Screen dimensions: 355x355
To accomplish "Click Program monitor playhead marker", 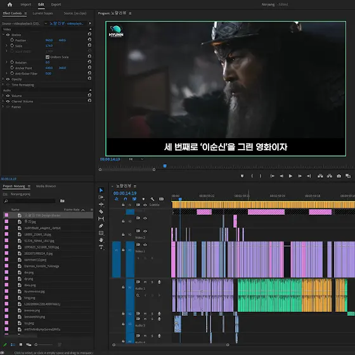I will point(165,166).
